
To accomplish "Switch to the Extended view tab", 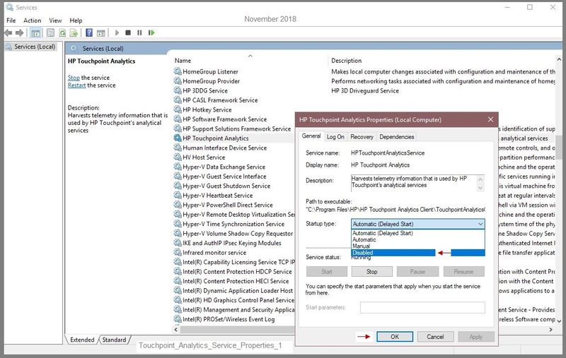I will [x=82, y=340].
